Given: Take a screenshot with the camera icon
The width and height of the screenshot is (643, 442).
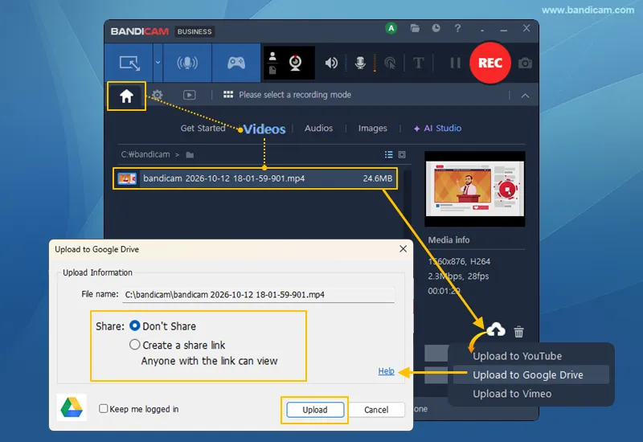Looking at the screenshot, I should tap(525, 63).
